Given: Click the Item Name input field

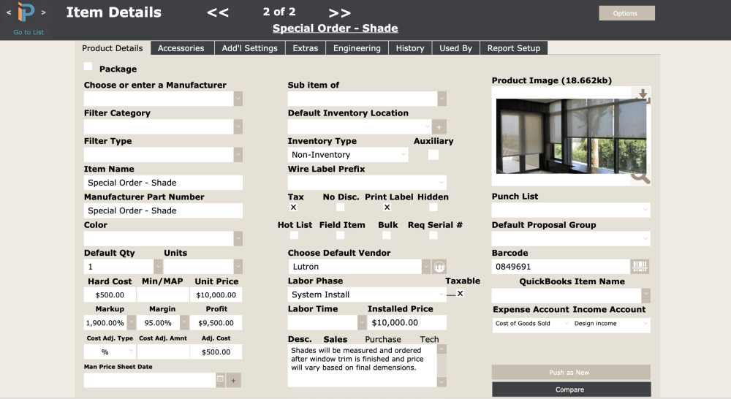Looking at the screenshot, I should (x=163, y=183).
